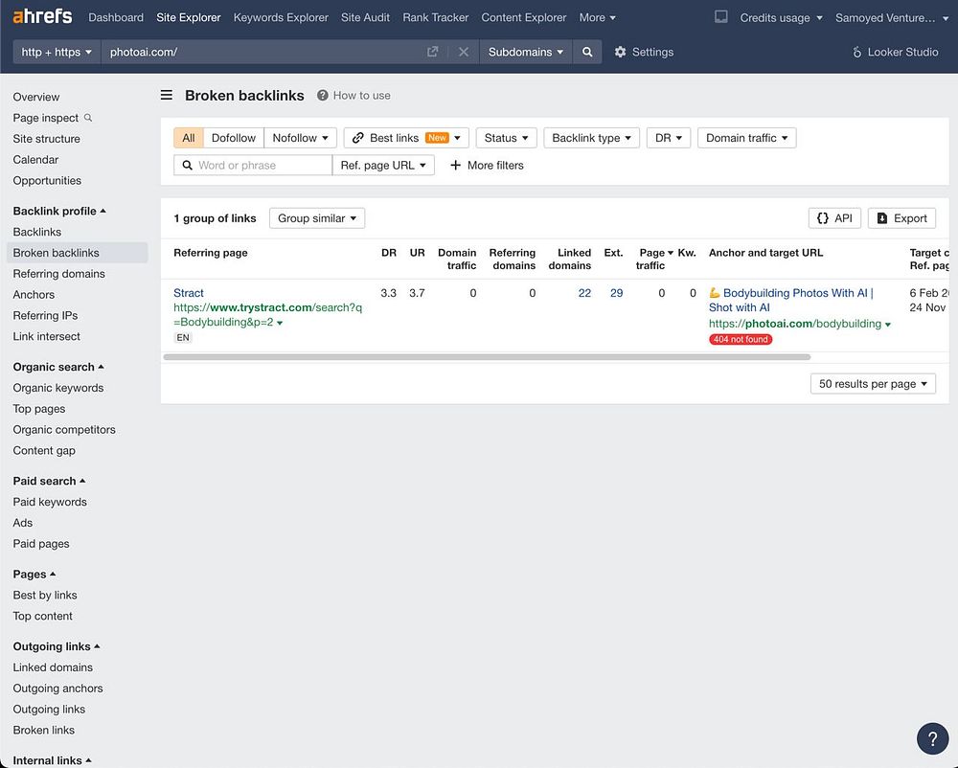Collapse the Pages section

pos(34,574)
